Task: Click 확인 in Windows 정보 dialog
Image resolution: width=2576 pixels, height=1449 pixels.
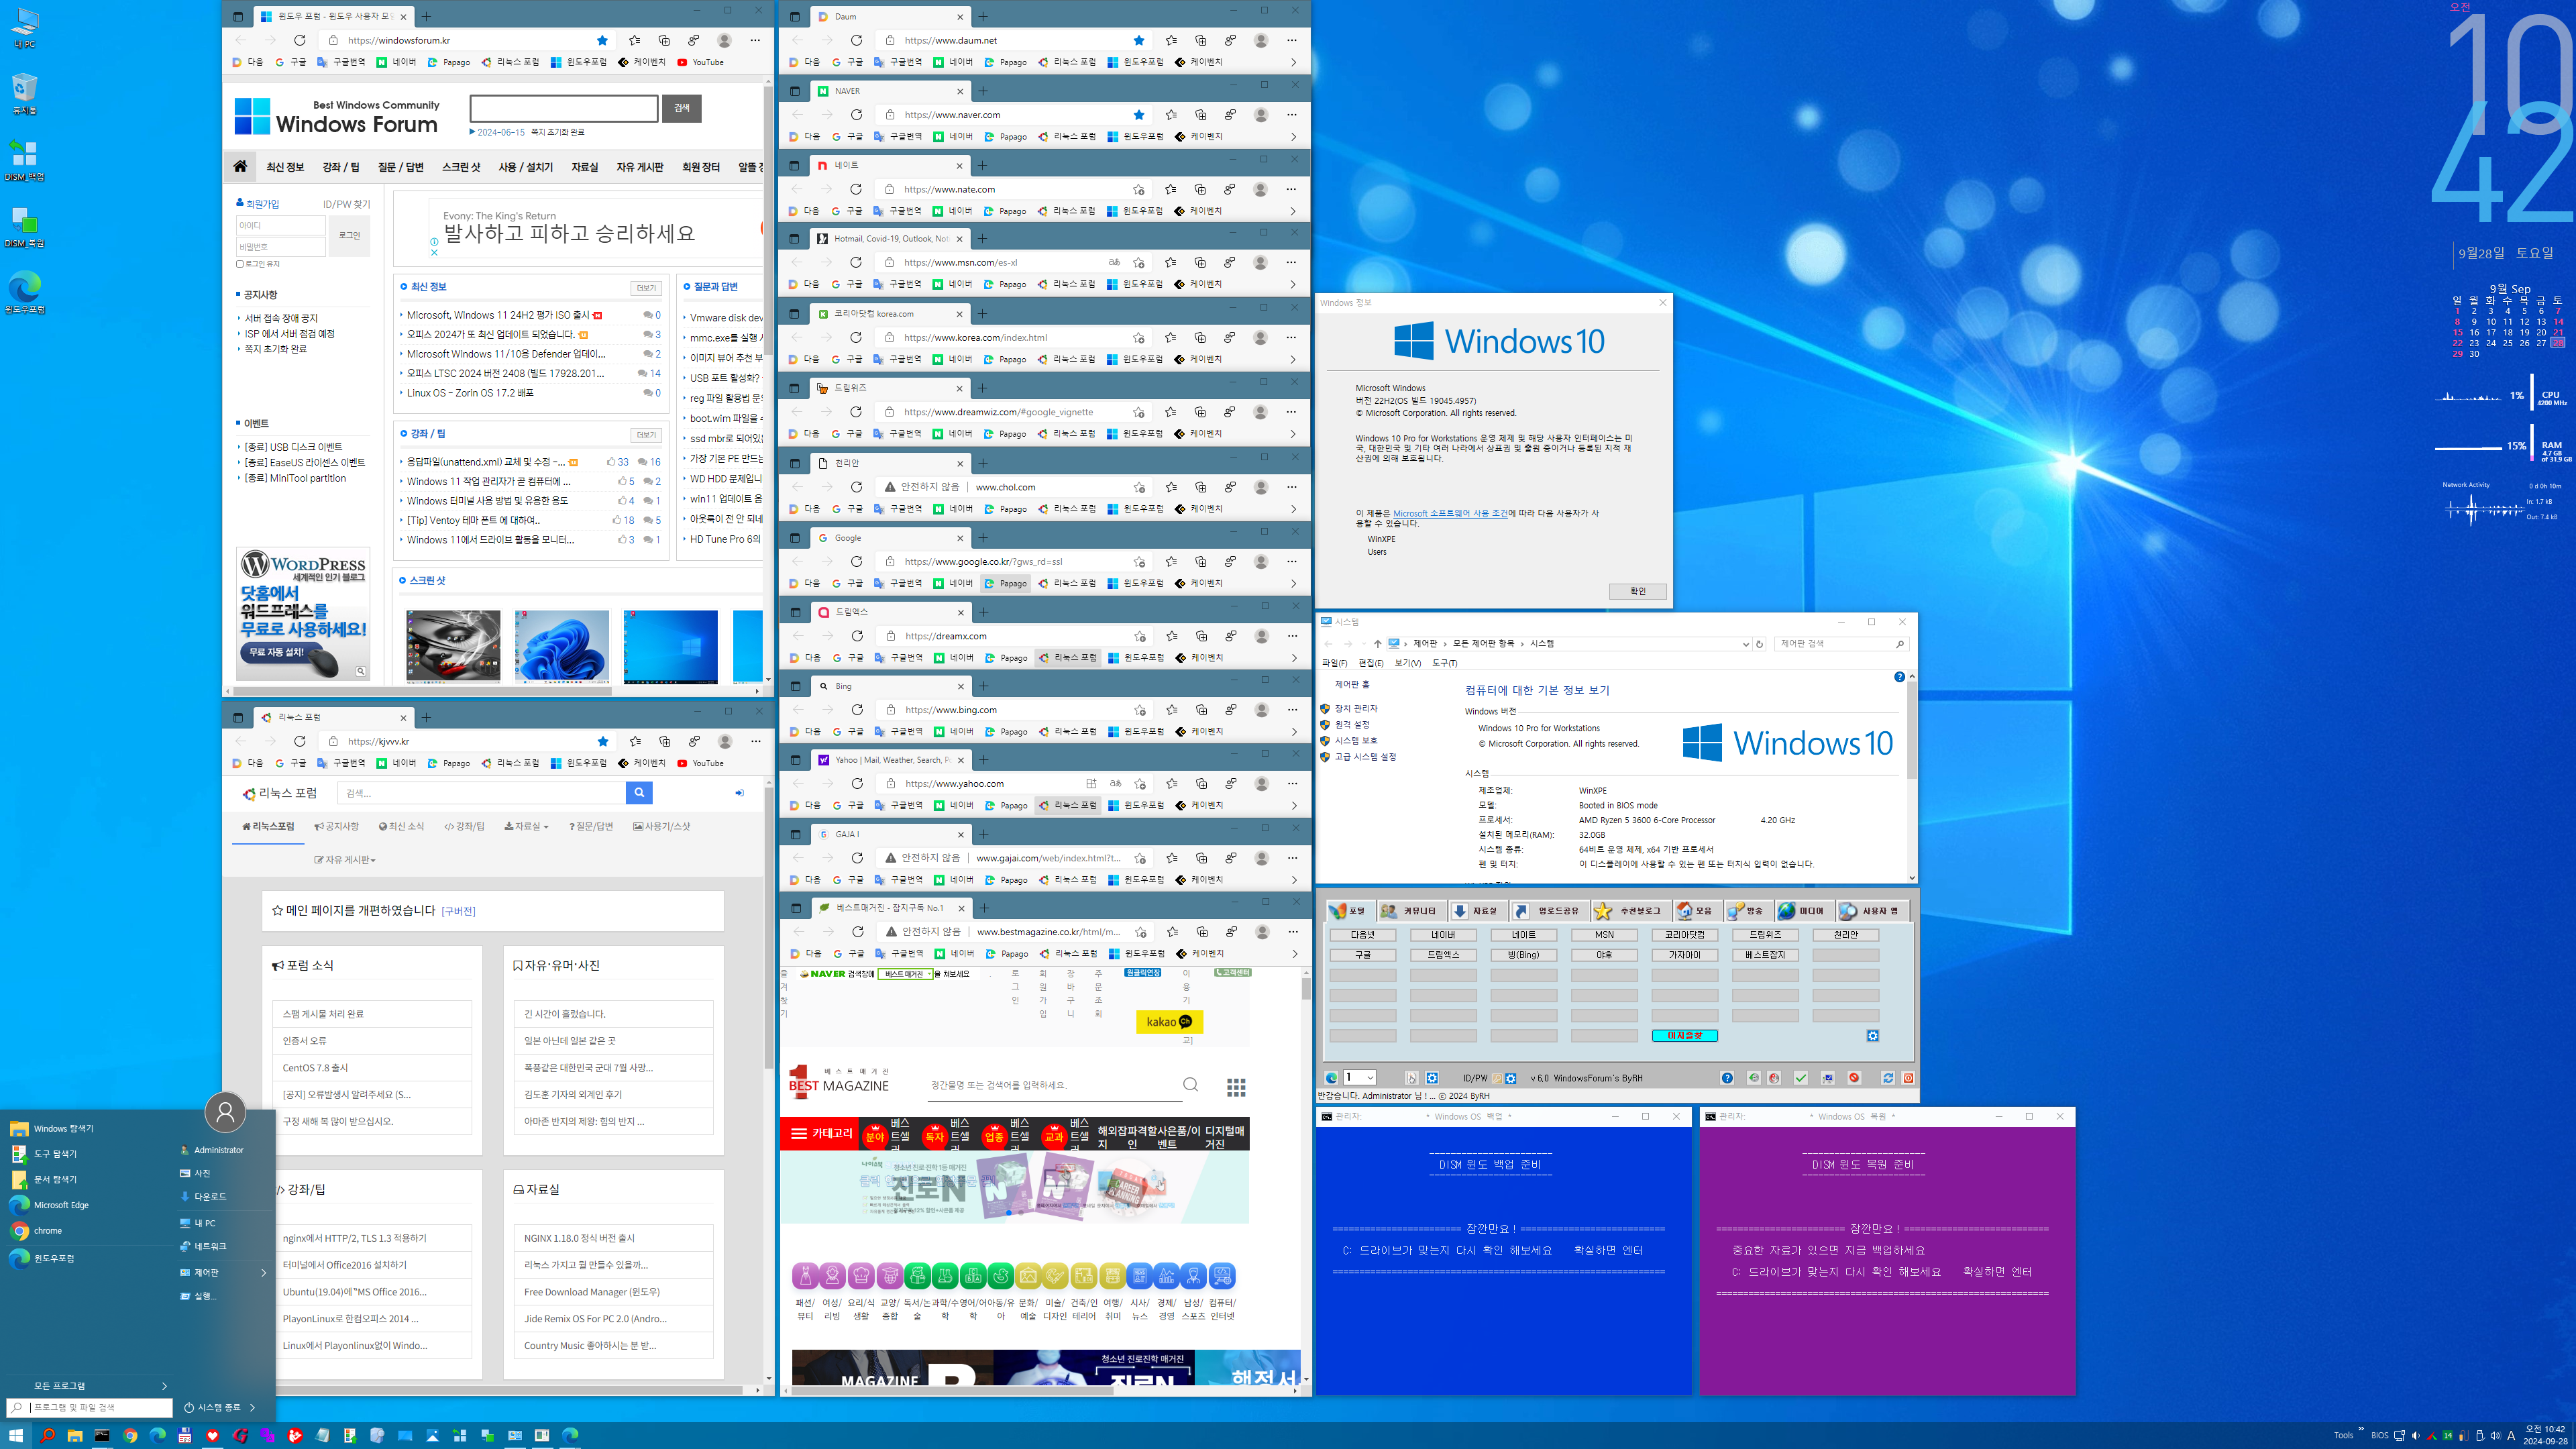Action: 1637,591
